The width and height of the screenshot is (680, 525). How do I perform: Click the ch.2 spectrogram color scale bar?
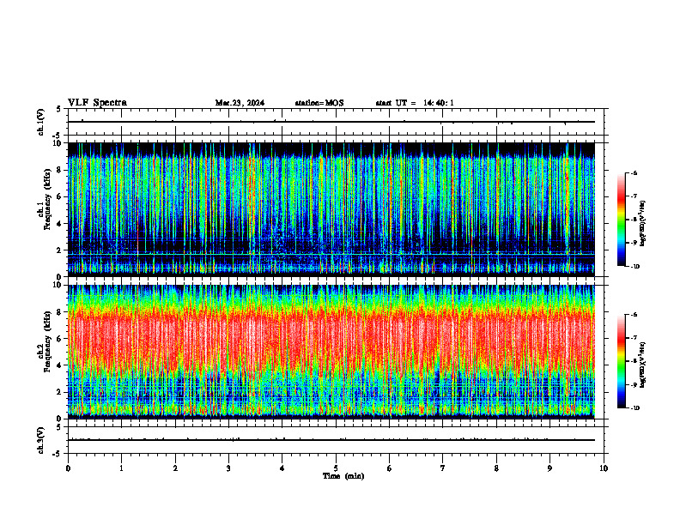tap(621, 361)
